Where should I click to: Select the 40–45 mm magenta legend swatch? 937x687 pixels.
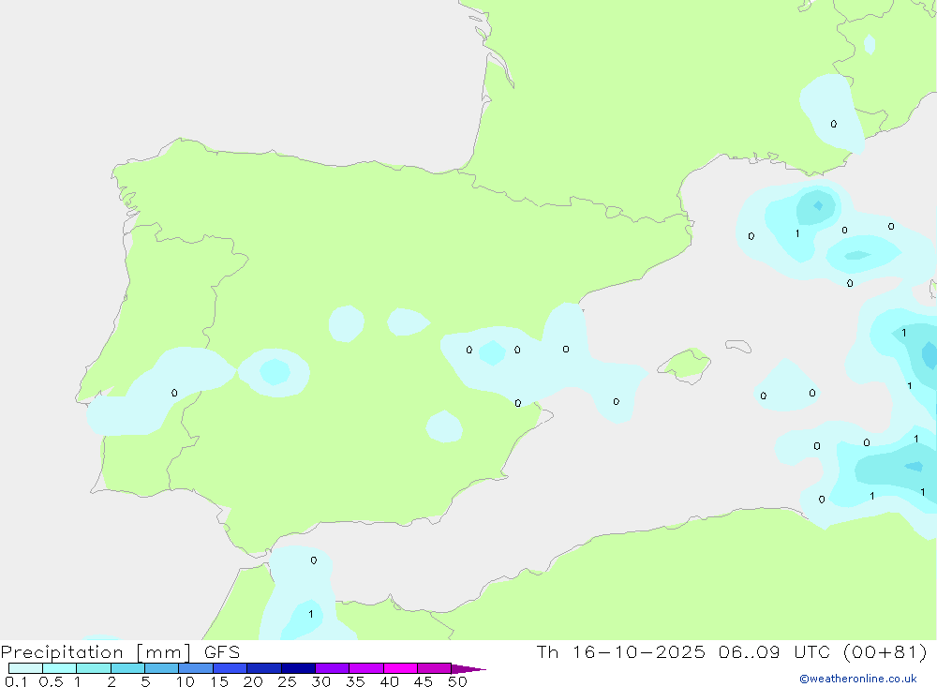[x=400, y=668]
